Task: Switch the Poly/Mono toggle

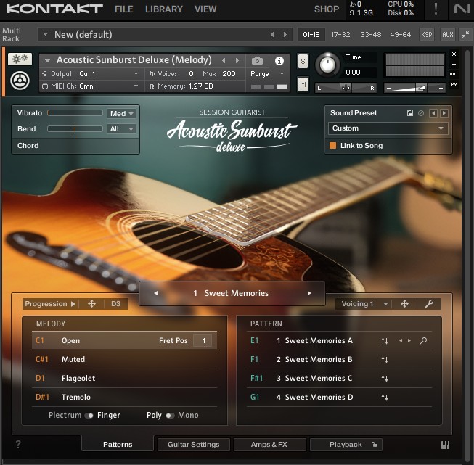Action: [x=170, y=416]
